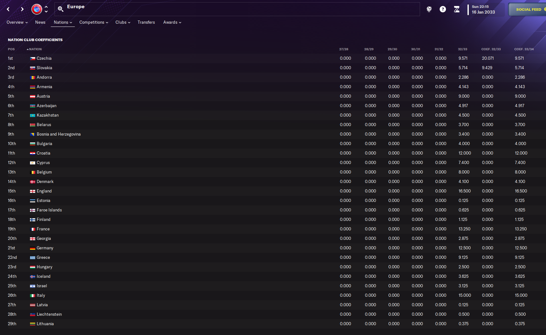Click the search magnifier icon
The width and height of the screenshot is (546, 335).
pyautogui.click(x=61, y=9)
